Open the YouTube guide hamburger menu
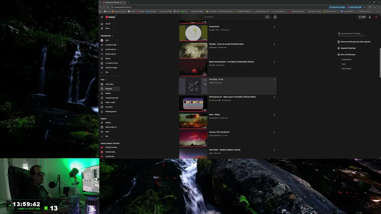381x214 pixels. coord(102,17)
